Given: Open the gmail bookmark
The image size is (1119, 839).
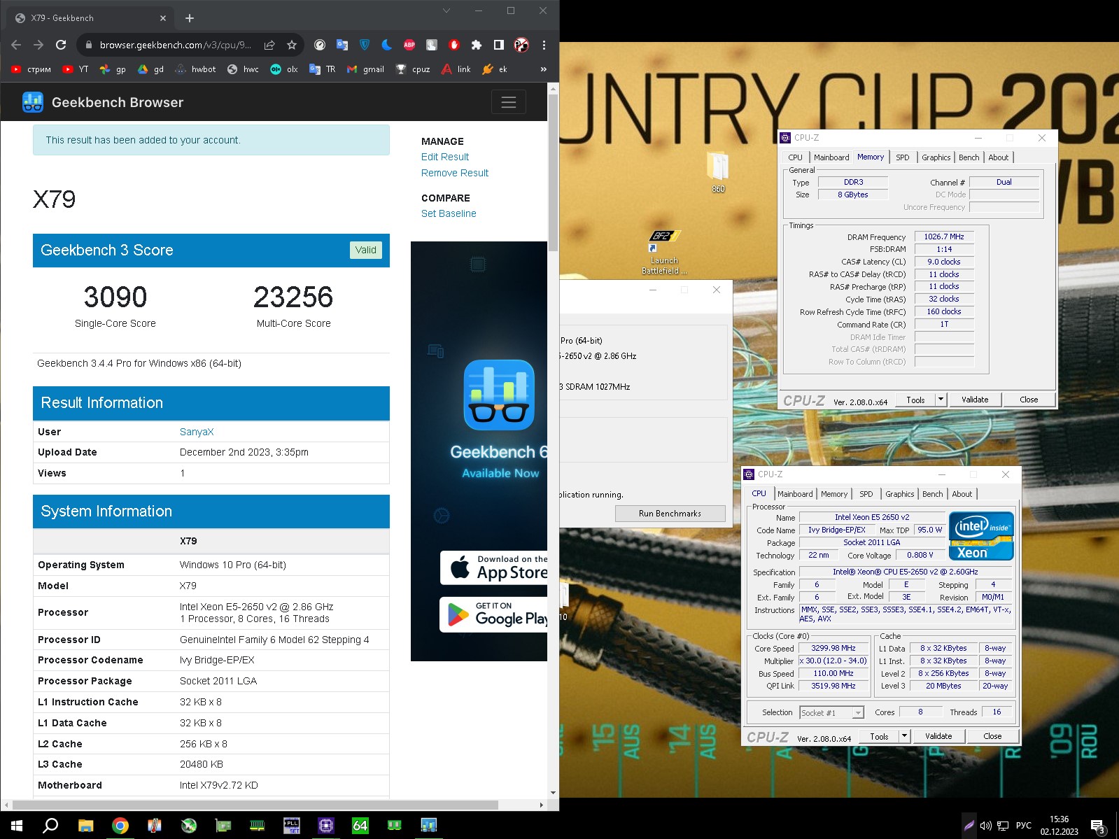Looking at the screenshot, I should [x=365, y=69].
